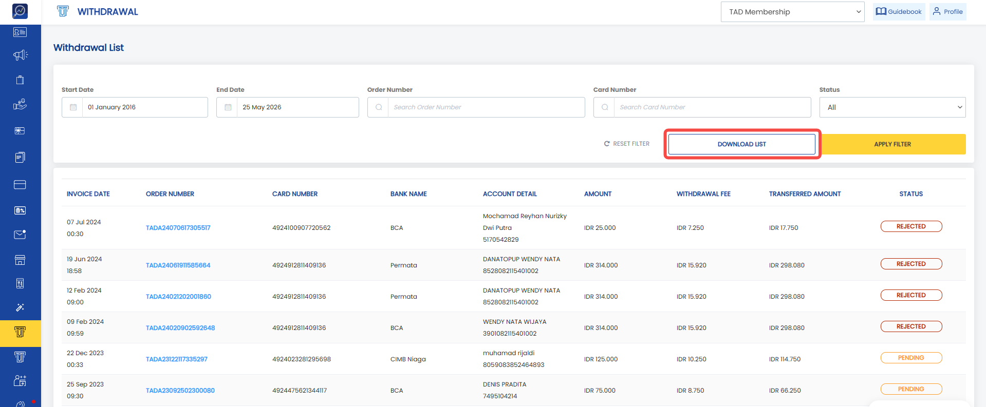Viewport: 986px width, 407px height.
Task: Click the search icon in Card Number field
Action: (x=605, y=107)
